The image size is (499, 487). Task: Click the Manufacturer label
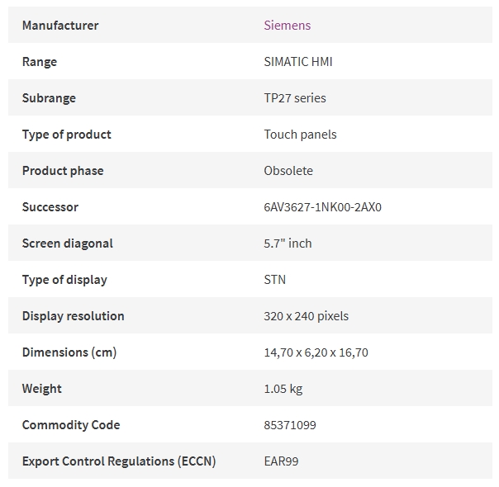pyautogui.click(x=60, y=26)
